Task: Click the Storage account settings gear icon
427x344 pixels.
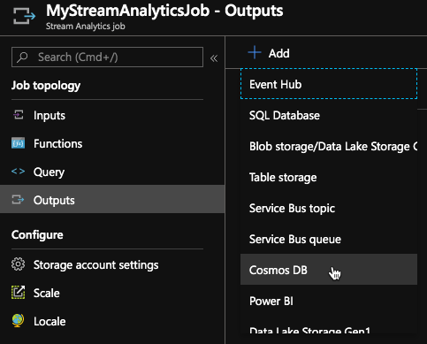Action: pos(19,264)
